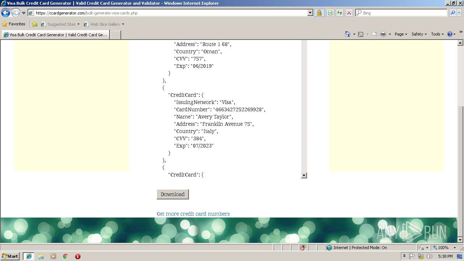
Task: Click Internet Protected Mode status zone
Action: pos(357,248)
